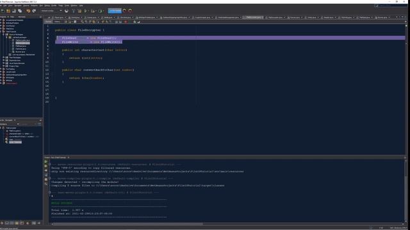Switch to the Services panel tab
The image size is (410, 230).
(x=22, y=17)
